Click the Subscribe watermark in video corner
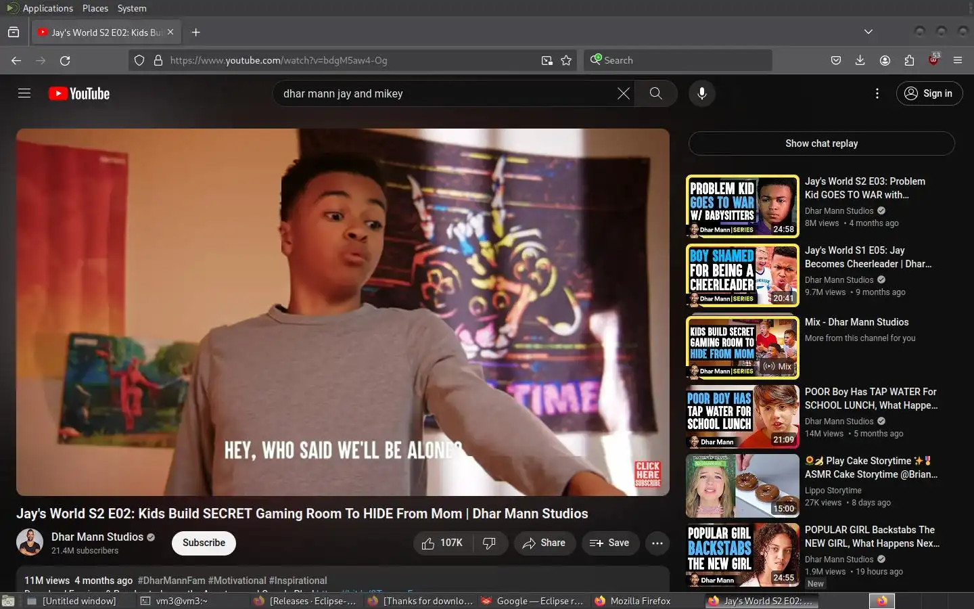Screen dimensions: 974x609 [647, 474]
